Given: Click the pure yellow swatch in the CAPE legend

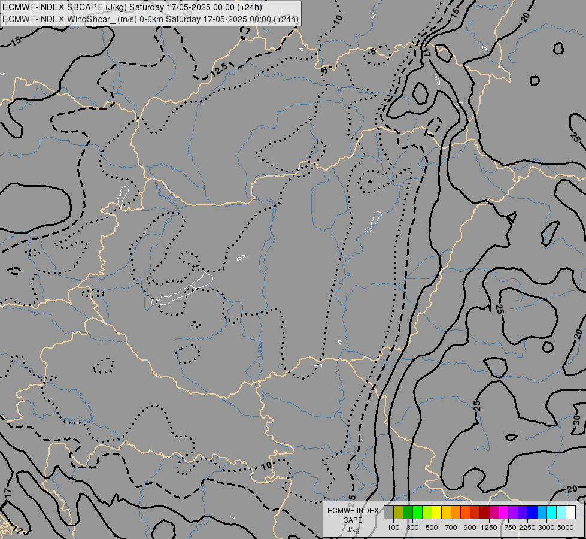Looking at the screenshot, I should 436,513.
